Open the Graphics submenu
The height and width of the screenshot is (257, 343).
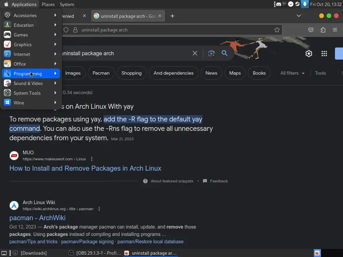pyautogui.click(x=31, y=45)
